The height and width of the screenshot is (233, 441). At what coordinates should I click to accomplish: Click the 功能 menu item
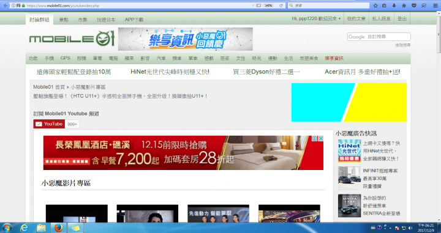[33, 58]
